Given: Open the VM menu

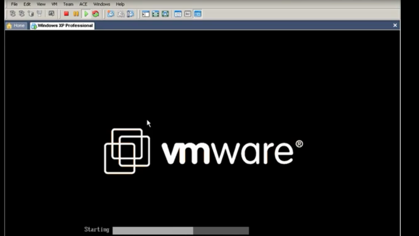Looking at the screenshot, I should 54,4.
